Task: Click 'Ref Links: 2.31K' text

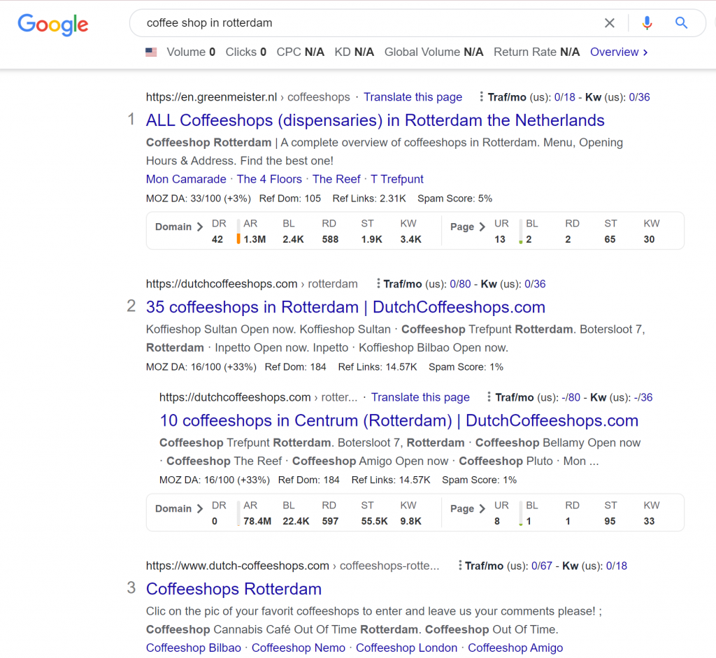Action: point(369,198)
